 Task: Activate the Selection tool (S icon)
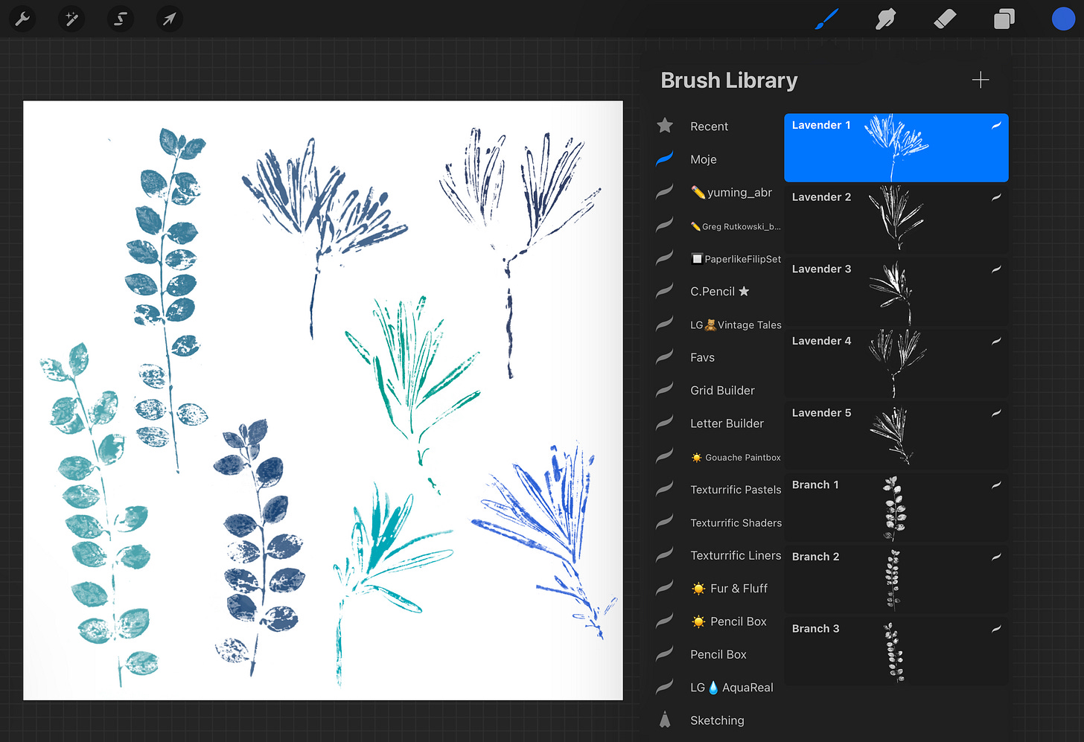click(120, 19)
